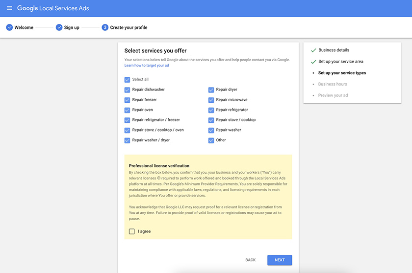Toggle Repair stove / cooktop / oven

click(127, 130)
